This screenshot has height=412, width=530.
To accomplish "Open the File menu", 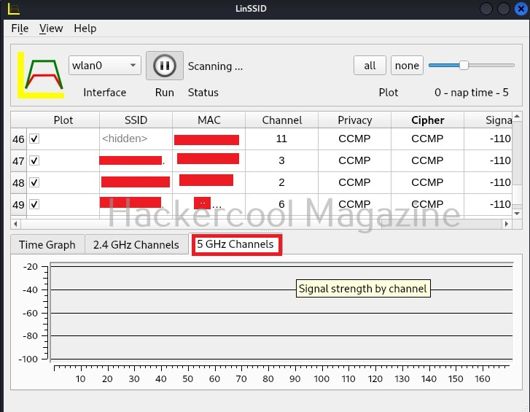I will pyautogui.click(x=20, y=28).
